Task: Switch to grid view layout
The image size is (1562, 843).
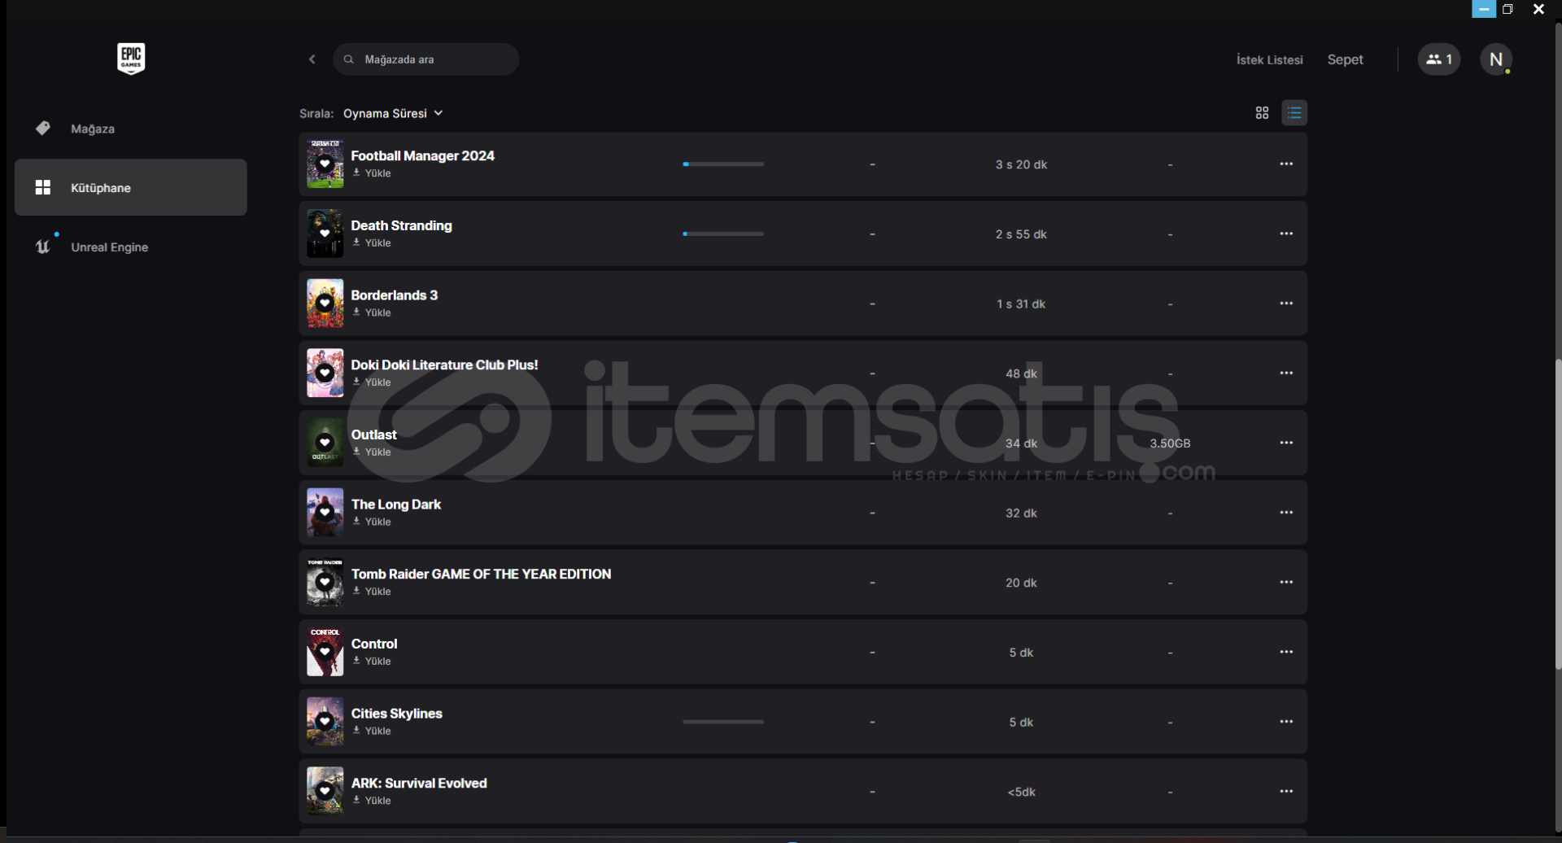Action: point(1262,113)
